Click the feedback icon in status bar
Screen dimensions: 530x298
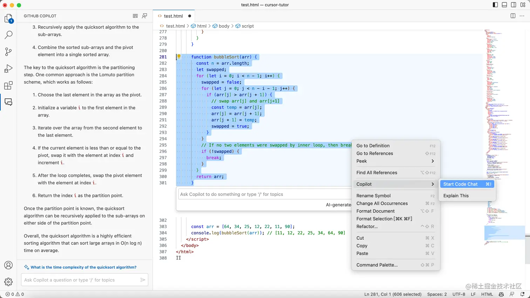pyautogui.click(x=512, y=294)
